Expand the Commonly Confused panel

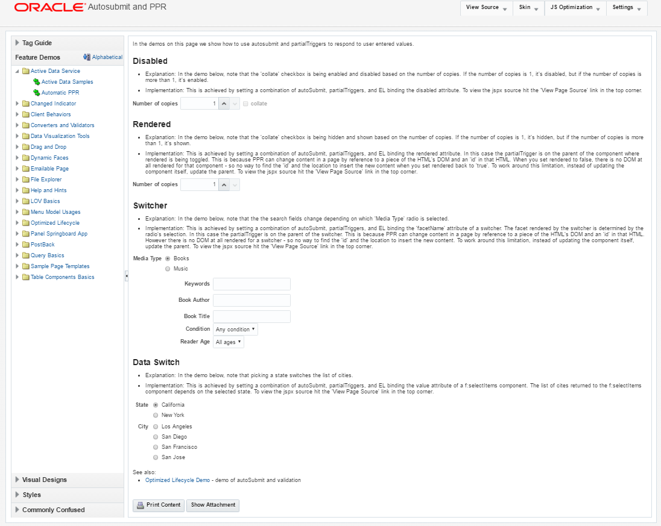(17, 510)
